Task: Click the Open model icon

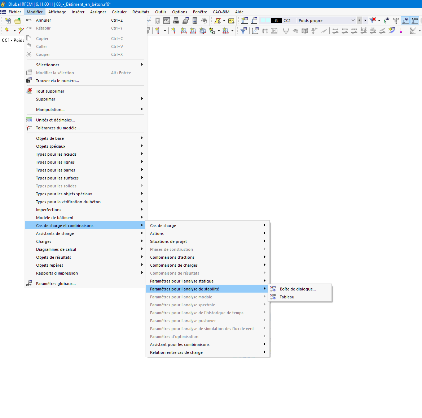Action: click(x=18, y=21)
